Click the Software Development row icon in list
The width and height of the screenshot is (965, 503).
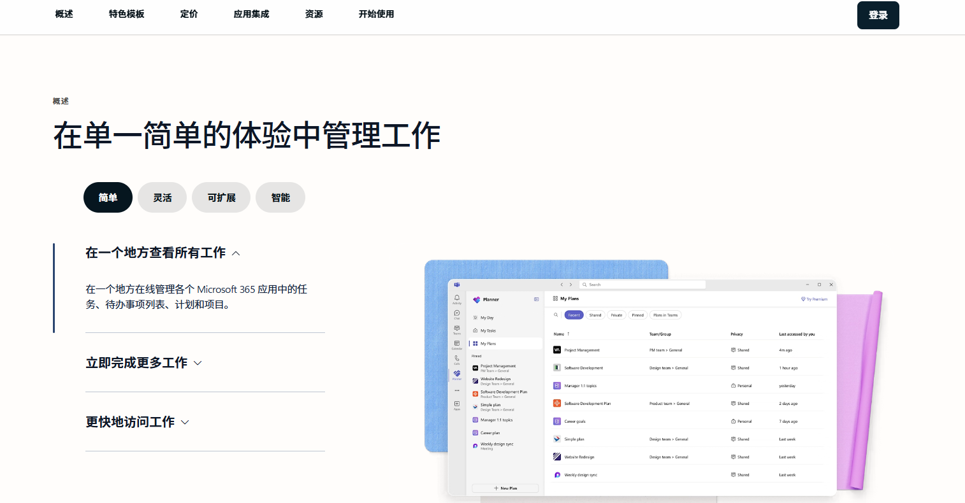[x=557, y=368]
